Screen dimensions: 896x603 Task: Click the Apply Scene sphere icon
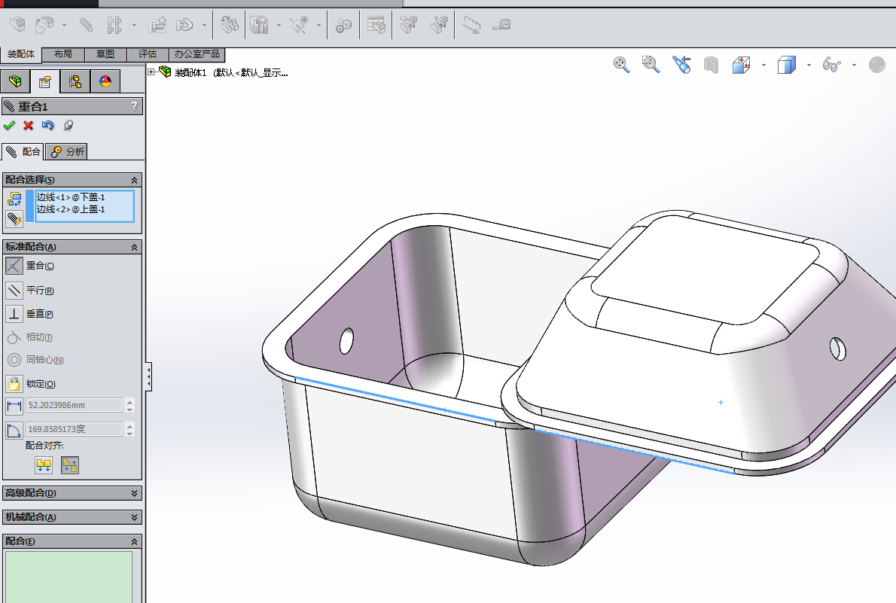pos(877,65)
